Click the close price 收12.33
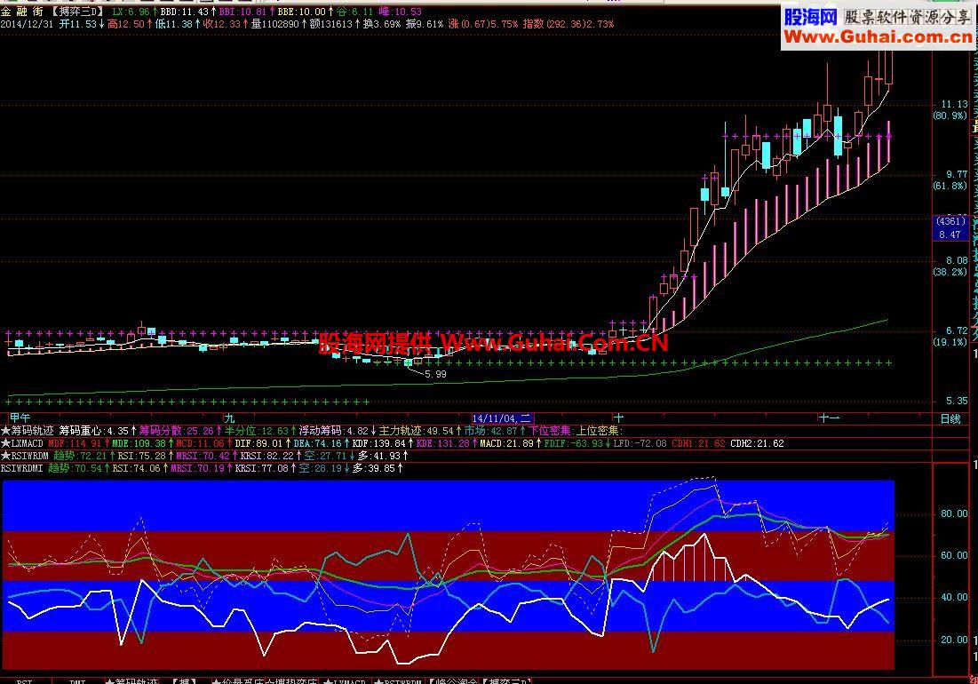The image size is (978, 684). 221,24
